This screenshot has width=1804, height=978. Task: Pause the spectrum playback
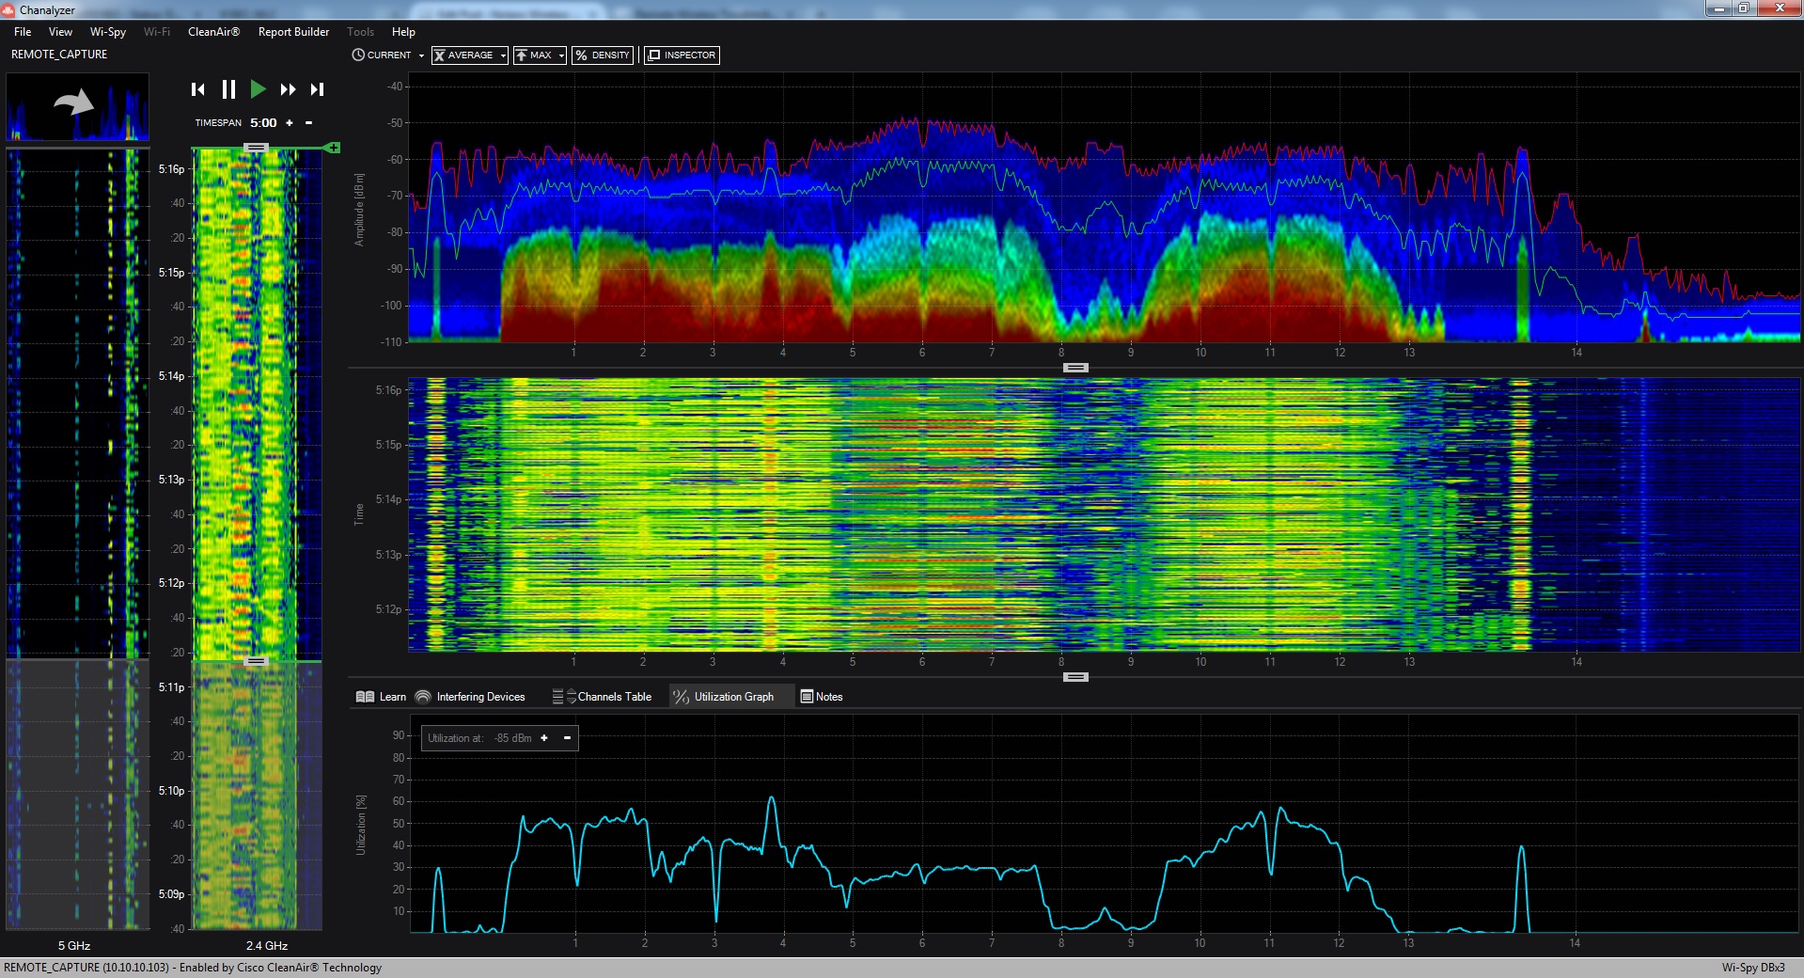coord(228,89)
